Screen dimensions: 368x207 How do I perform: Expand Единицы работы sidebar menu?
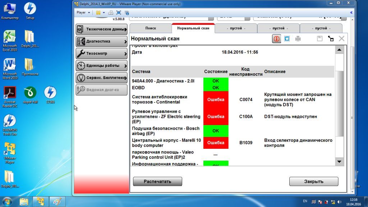pos(102,66)
